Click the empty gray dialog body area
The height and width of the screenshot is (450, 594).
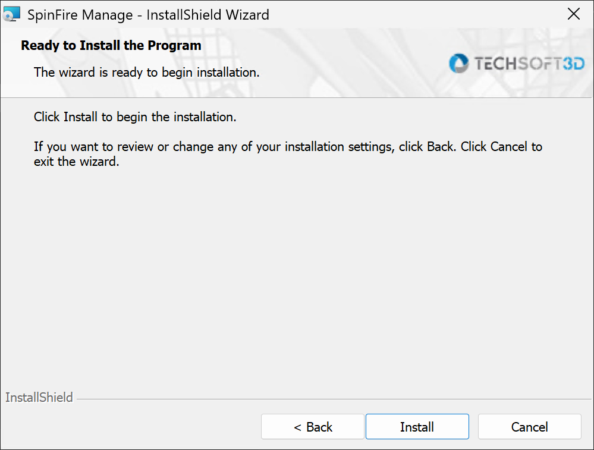296,276
